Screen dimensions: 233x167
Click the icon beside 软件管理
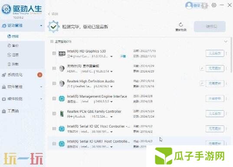click(x=4, y=87)
